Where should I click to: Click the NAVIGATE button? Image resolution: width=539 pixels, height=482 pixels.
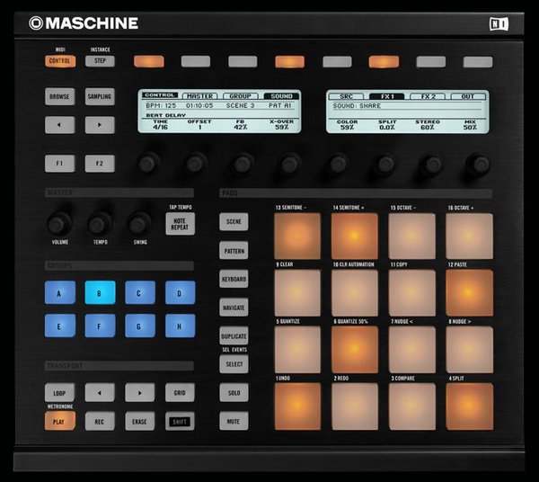[234, 308]
